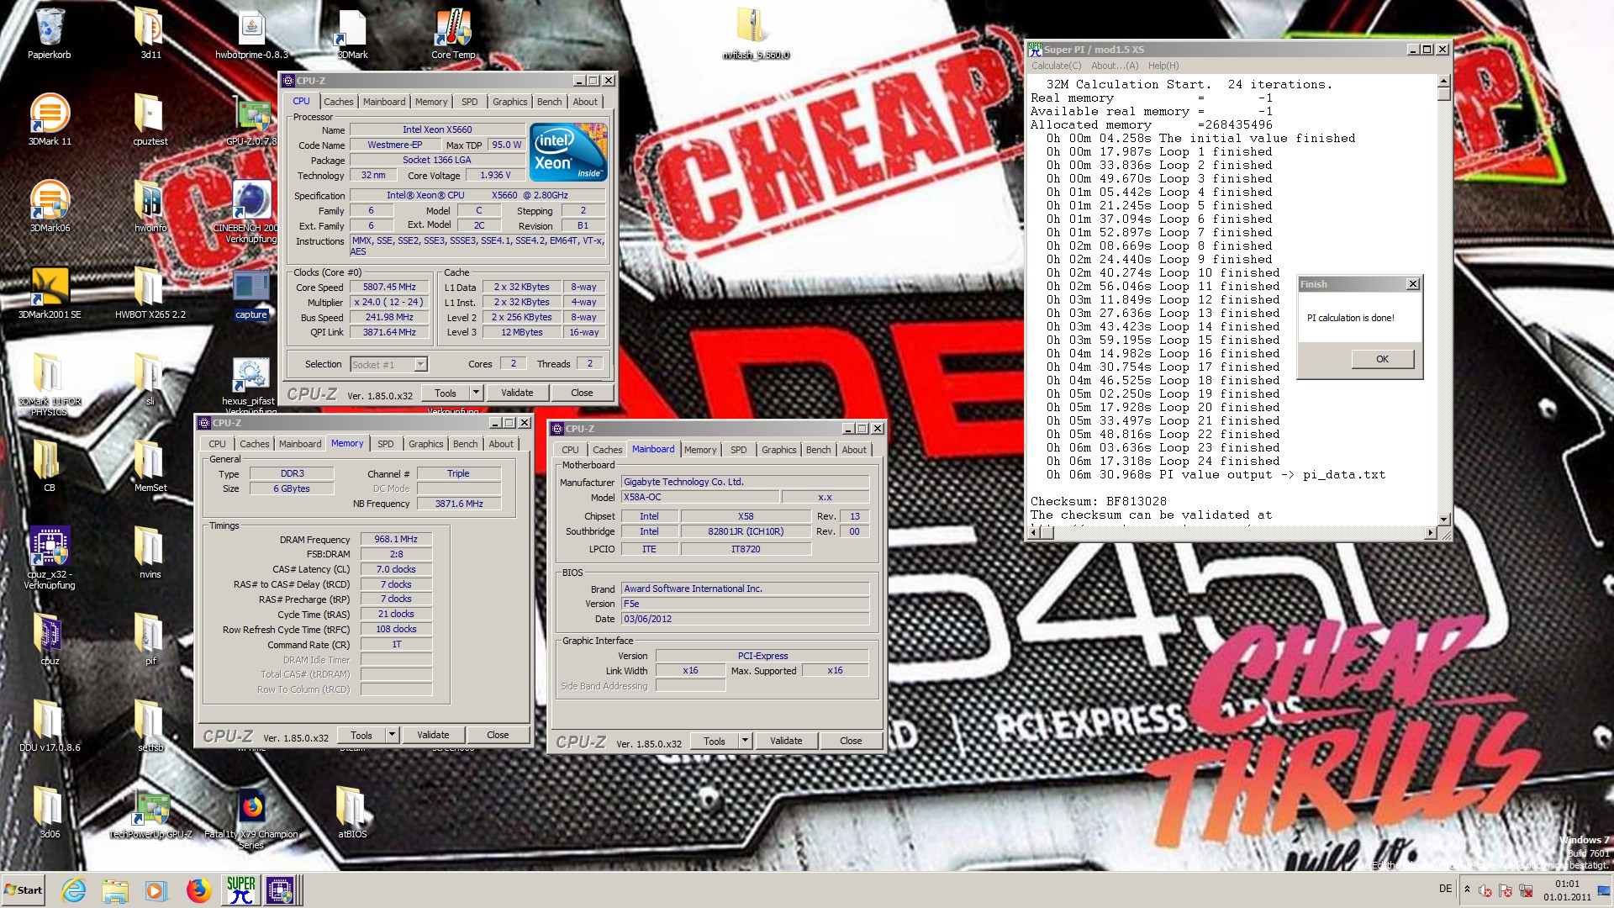This screenshot has height=908, width=1614.
Task: Click Validate in top CPU-Z window
Action: 517,393
